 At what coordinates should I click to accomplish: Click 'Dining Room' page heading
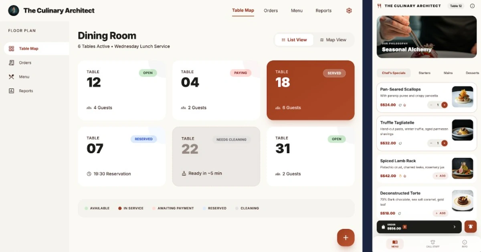point(107,36)
